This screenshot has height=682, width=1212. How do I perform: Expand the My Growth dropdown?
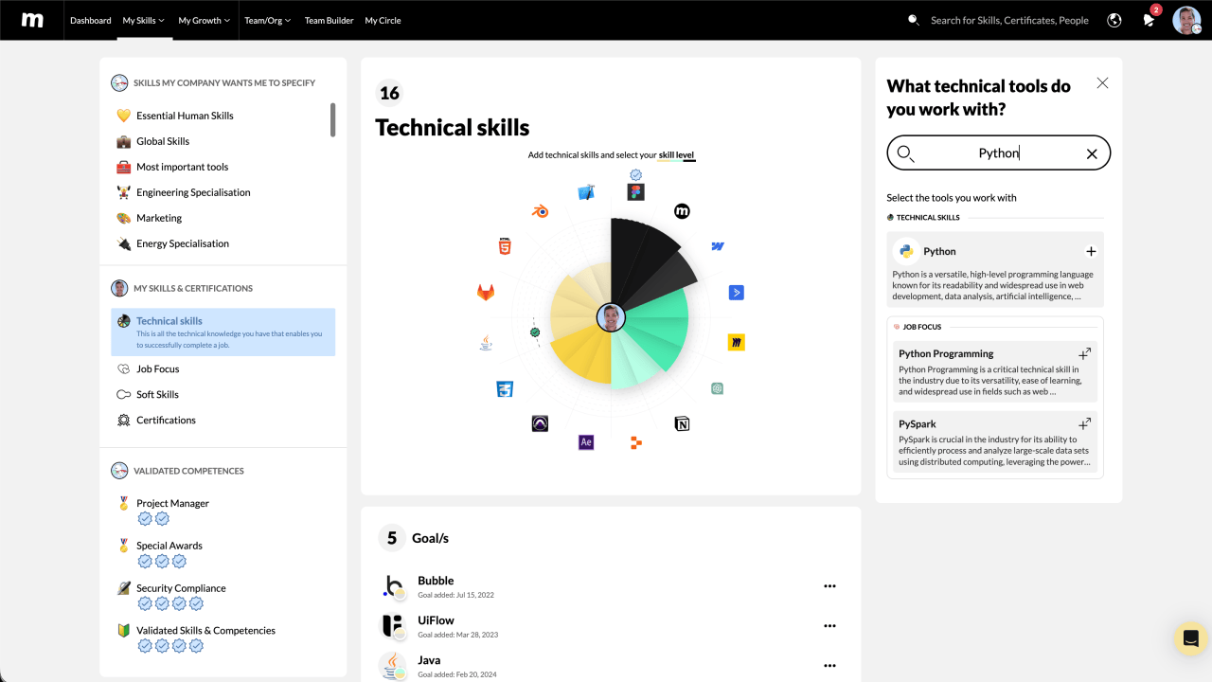click(x=205, y=20)
